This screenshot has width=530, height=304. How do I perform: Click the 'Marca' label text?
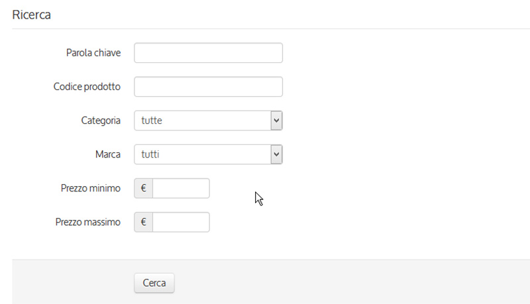pyautogui.click(x=108, y=154)
